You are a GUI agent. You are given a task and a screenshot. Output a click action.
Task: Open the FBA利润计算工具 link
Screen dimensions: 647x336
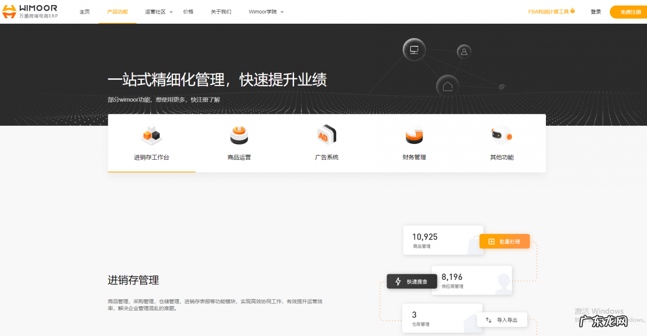pos(548,11)
